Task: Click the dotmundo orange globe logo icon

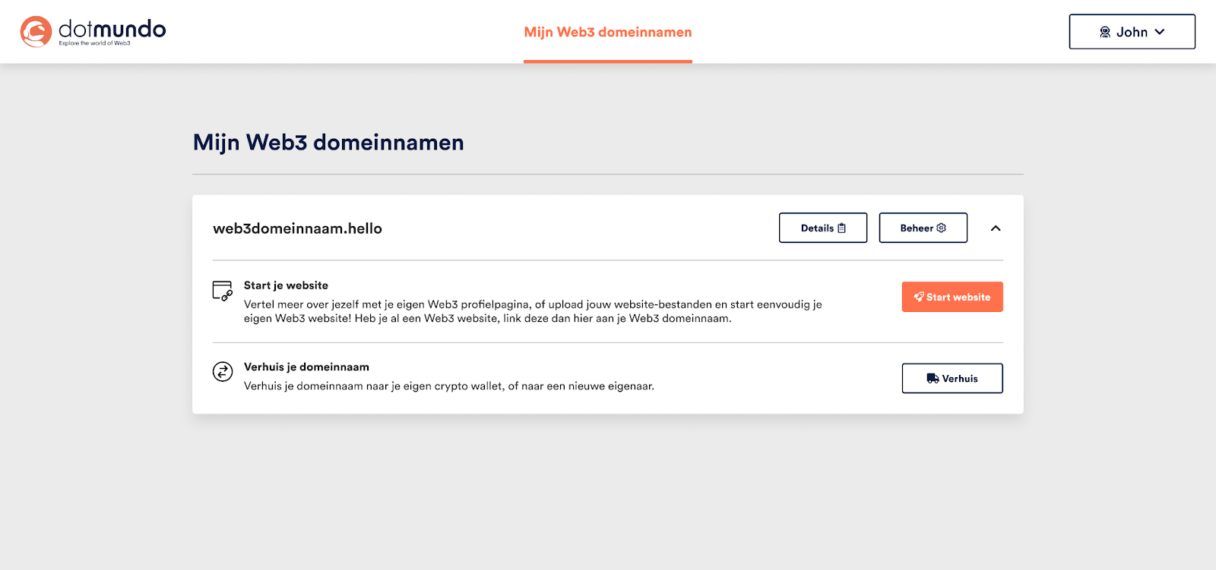Action: (36, 32)
